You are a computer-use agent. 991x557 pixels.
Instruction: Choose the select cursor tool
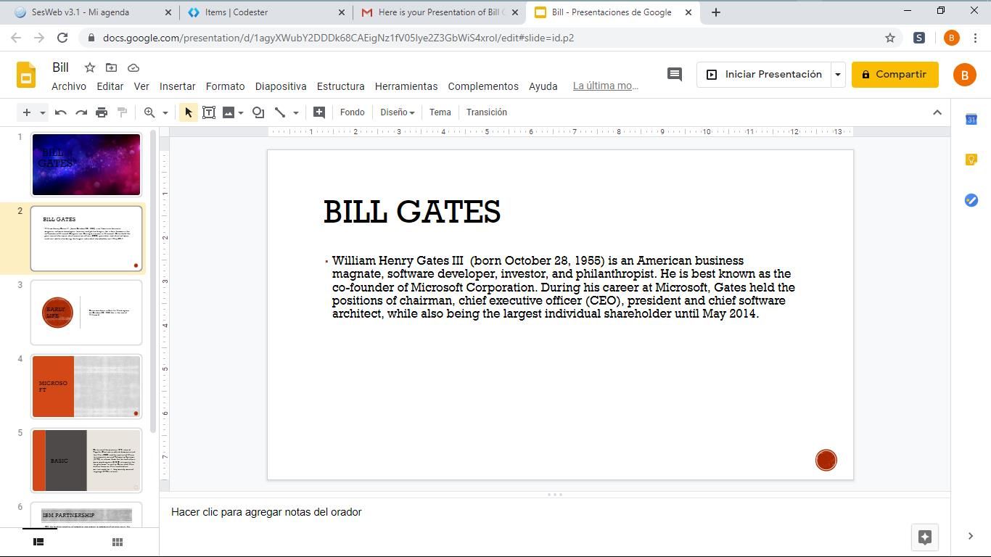click(189, 112)
